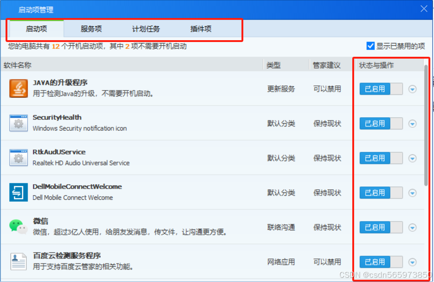Viewport: 434px width, 282px height.
Task: Click 可以禁用 suggestion in the 百度云 row
Action: (x=327, y=262)
